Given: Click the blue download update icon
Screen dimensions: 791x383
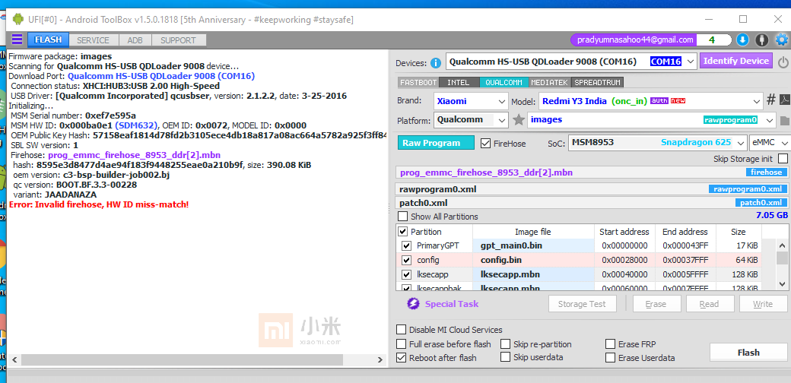Looking at the screenshot, I should pyautogui.click(x=742, y=40).
